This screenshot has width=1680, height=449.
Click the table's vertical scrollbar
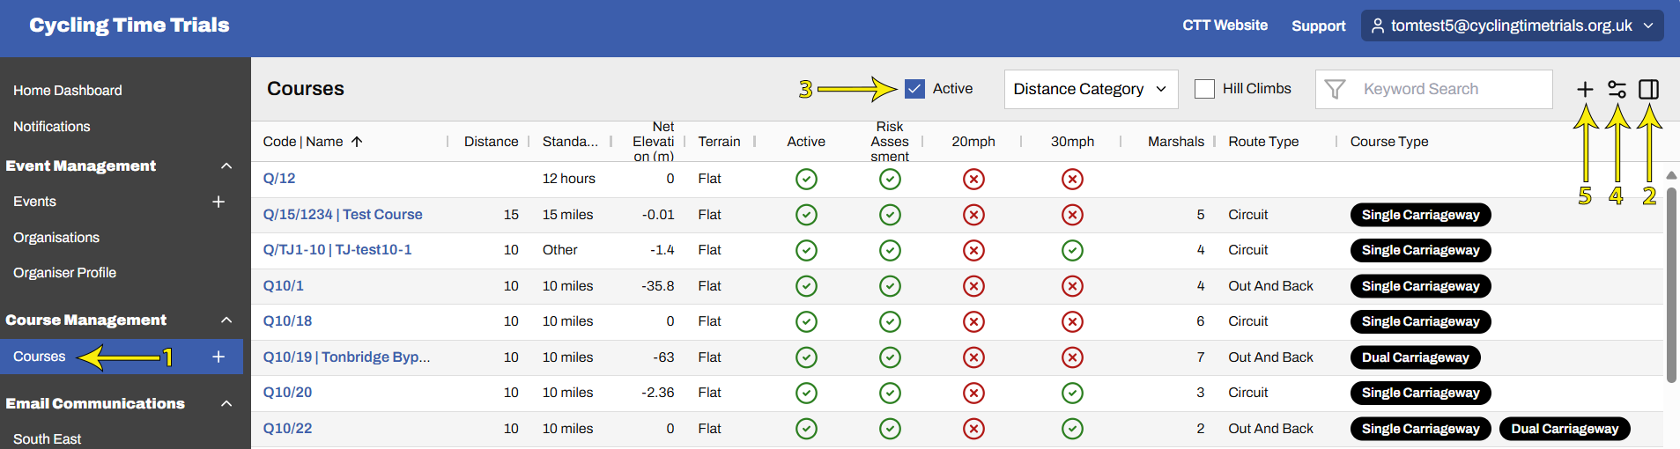(x=1670, y=282)
